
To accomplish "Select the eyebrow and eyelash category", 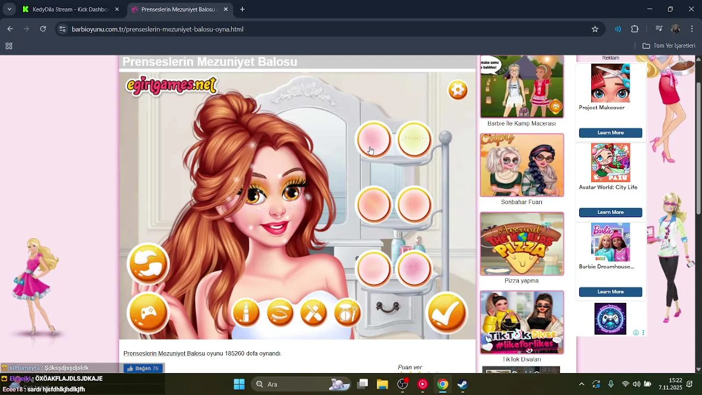I will coord(280,313).
